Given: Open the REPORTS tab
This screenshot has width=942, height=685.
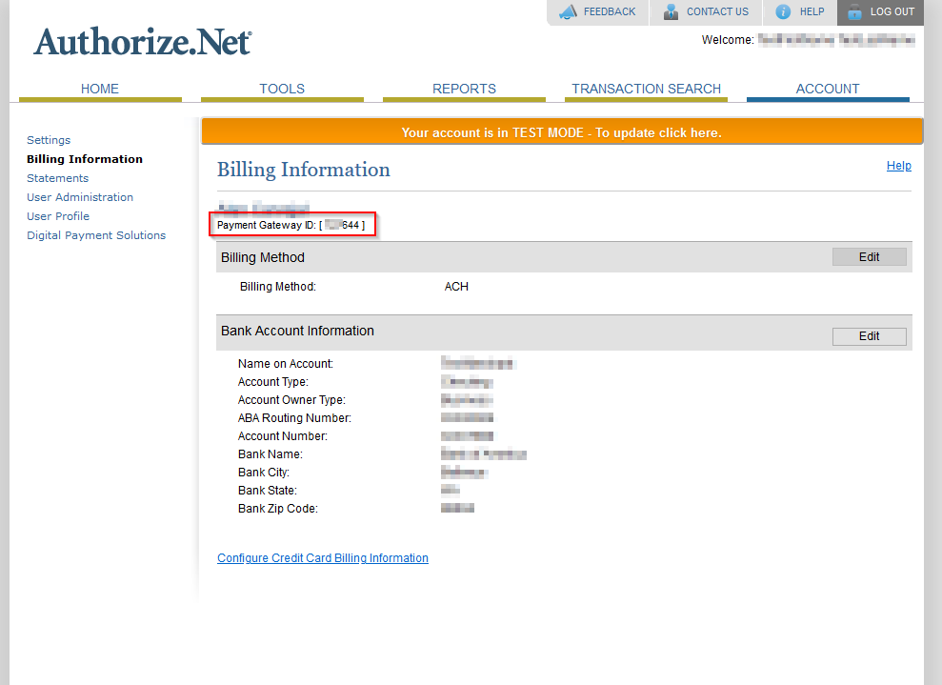Looking at the screenshot, I should (x=464, y=89).
